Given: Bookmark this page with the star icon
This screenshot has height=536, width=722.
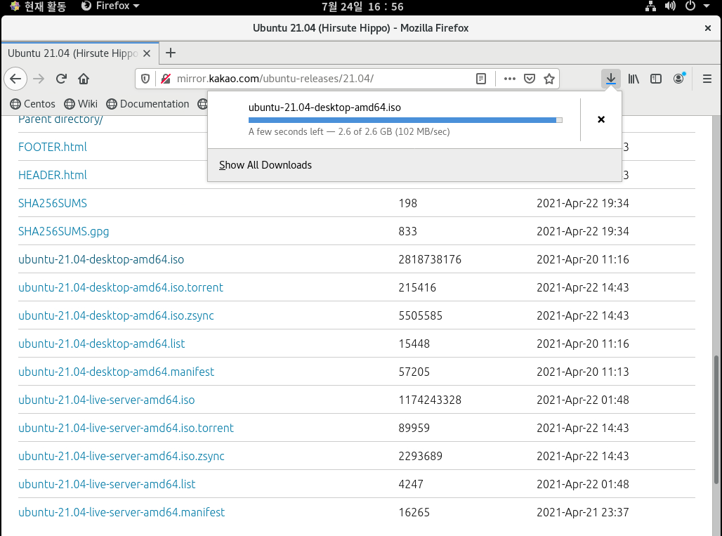Looking at the screenshot, I should point(549,79).
